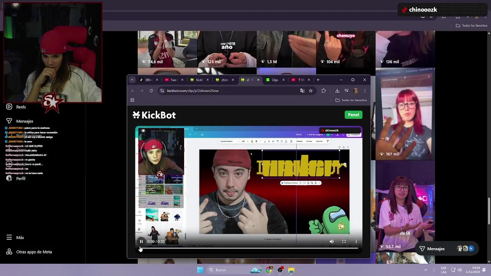Go back in the front browser window
Image resolution: width=491 pixels, height=276 pixels.
(133, 91)
